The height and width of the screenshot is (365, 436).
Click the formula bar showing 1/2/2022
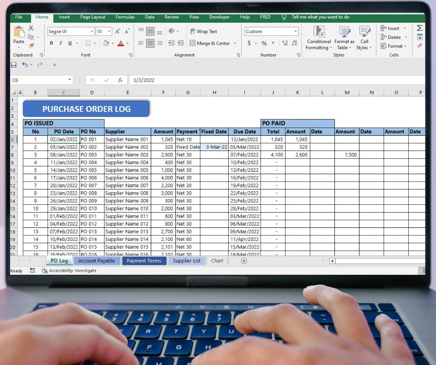pyautogui.click(x=276, y=80)
